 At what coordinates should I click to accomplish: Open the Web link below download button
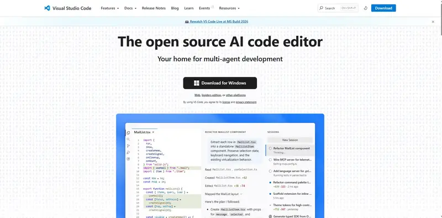click(x=197, y=95)
